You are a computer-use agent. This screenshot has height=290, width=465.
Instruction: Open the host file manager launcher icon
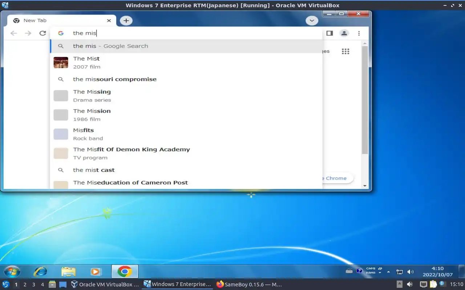pos(52,285)
